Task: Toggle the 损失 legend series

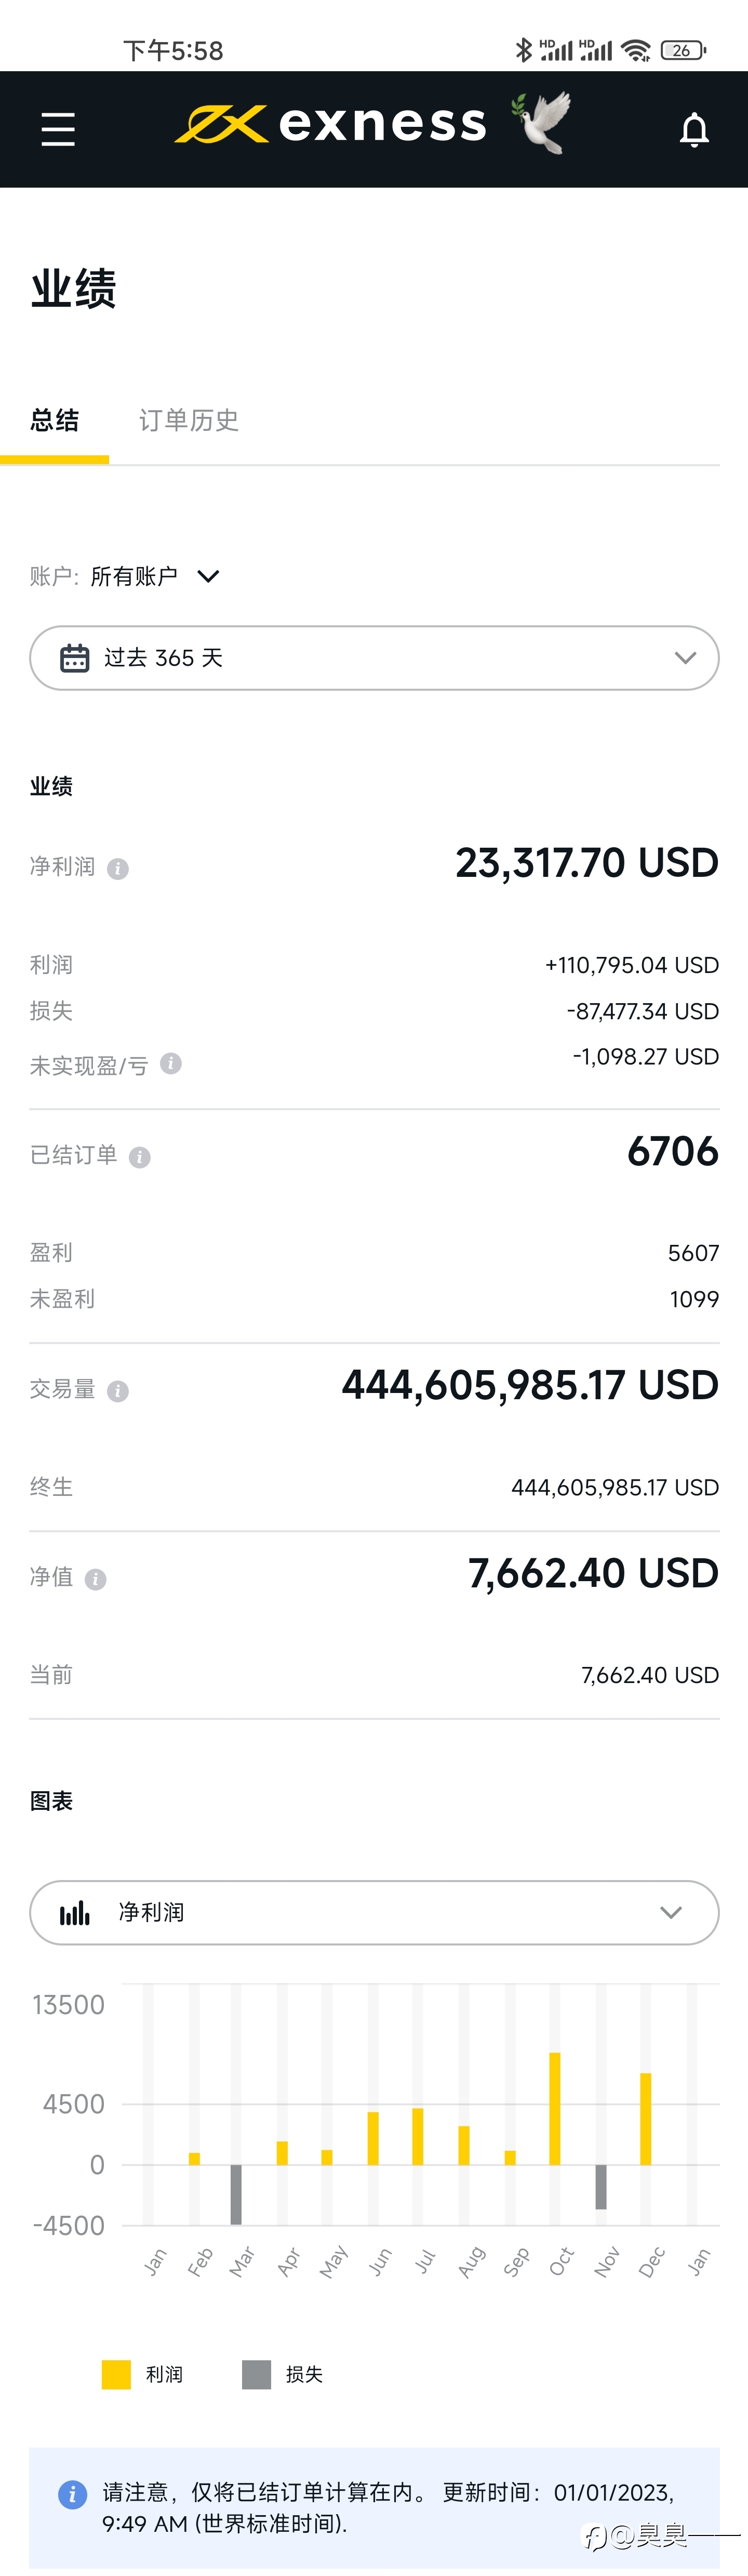Action: pos(282,2374)
